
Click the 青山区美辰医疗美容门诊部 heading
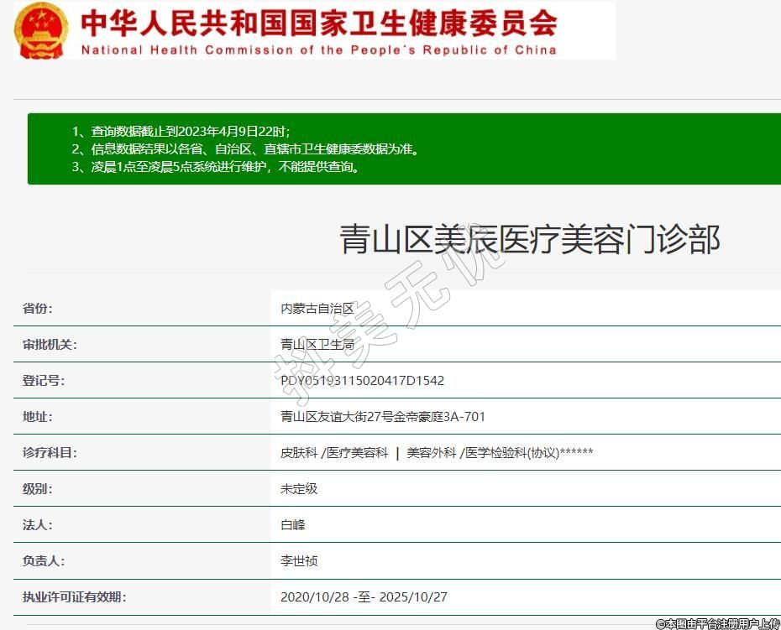[529, 240]
